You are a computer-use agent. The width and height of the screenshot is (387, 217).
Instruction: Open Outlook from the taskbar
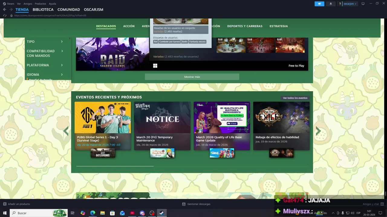[x=122, y=213]
